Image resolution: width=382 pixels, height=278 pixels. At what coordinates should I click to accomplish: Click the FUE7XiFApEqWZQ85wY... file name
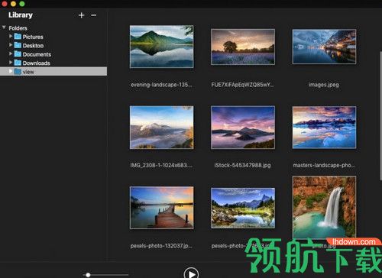(243, 85)
